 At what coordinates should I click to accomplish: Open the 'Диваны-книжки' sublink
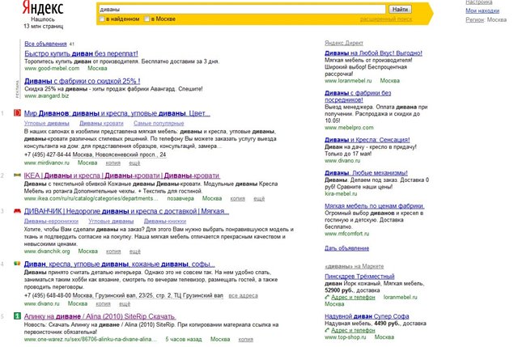pos(165,221)
